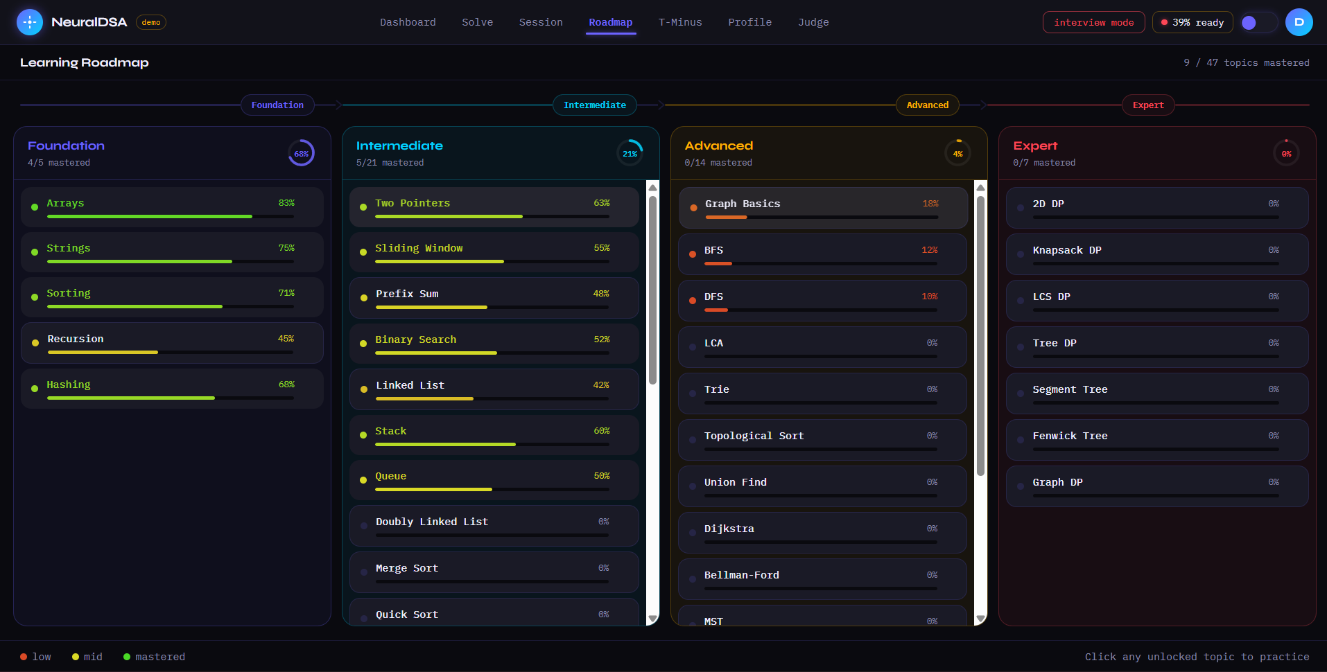Click Advanced list scroll-down arrow
The image size is (1327, 672).
pyautogui.click(x=980, y=619)
